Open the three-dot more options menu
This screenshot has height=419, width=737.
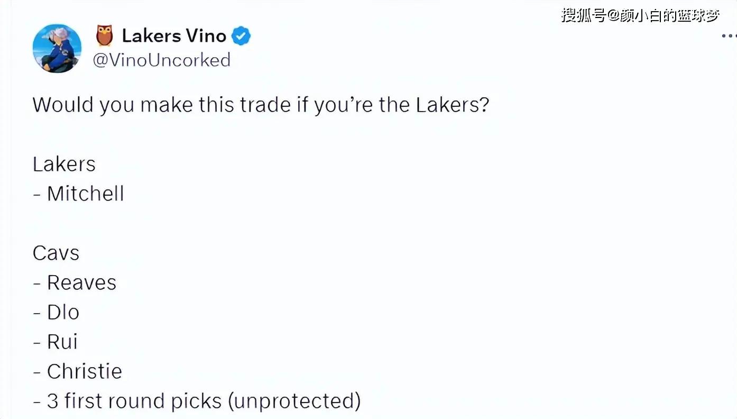[x=729, y=36]
